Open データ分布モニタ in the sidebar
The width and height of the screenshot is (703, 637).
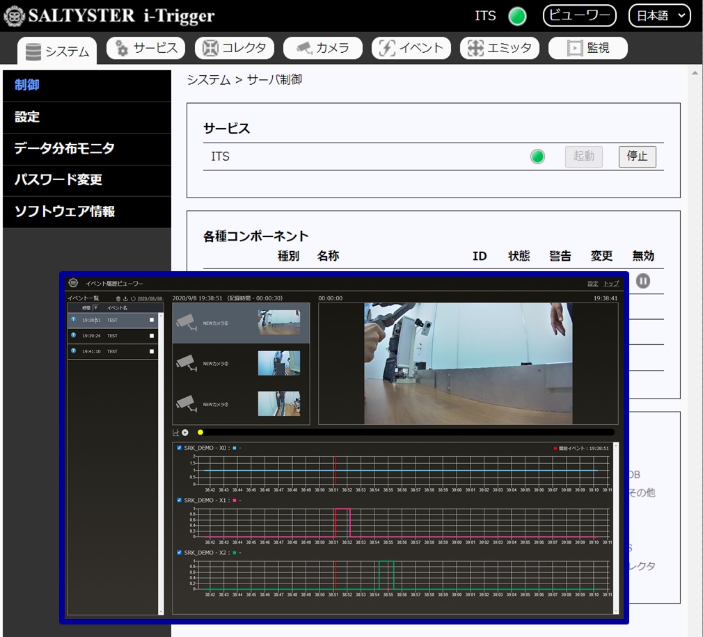click(65, 148)
